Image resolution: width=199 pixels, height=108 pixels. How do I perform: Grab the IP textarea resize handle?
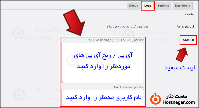(x=62, y=82)
